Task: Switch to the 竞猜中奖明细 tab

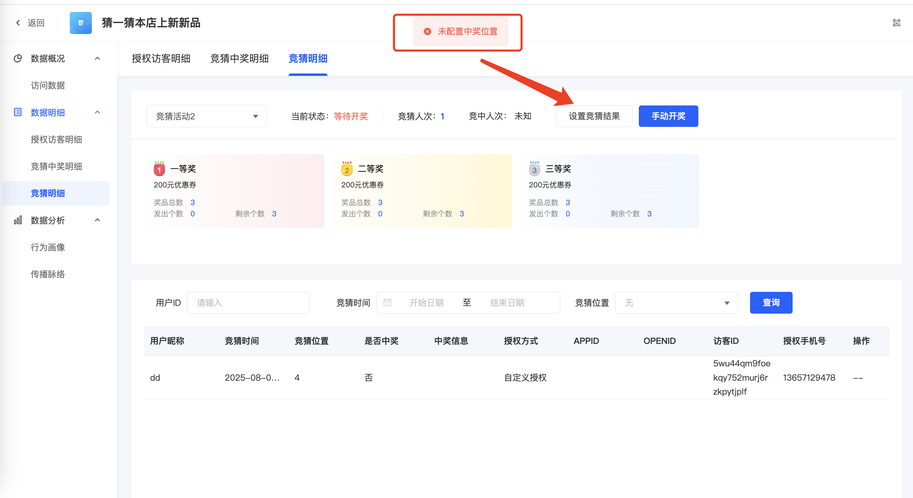Action: 239,59
